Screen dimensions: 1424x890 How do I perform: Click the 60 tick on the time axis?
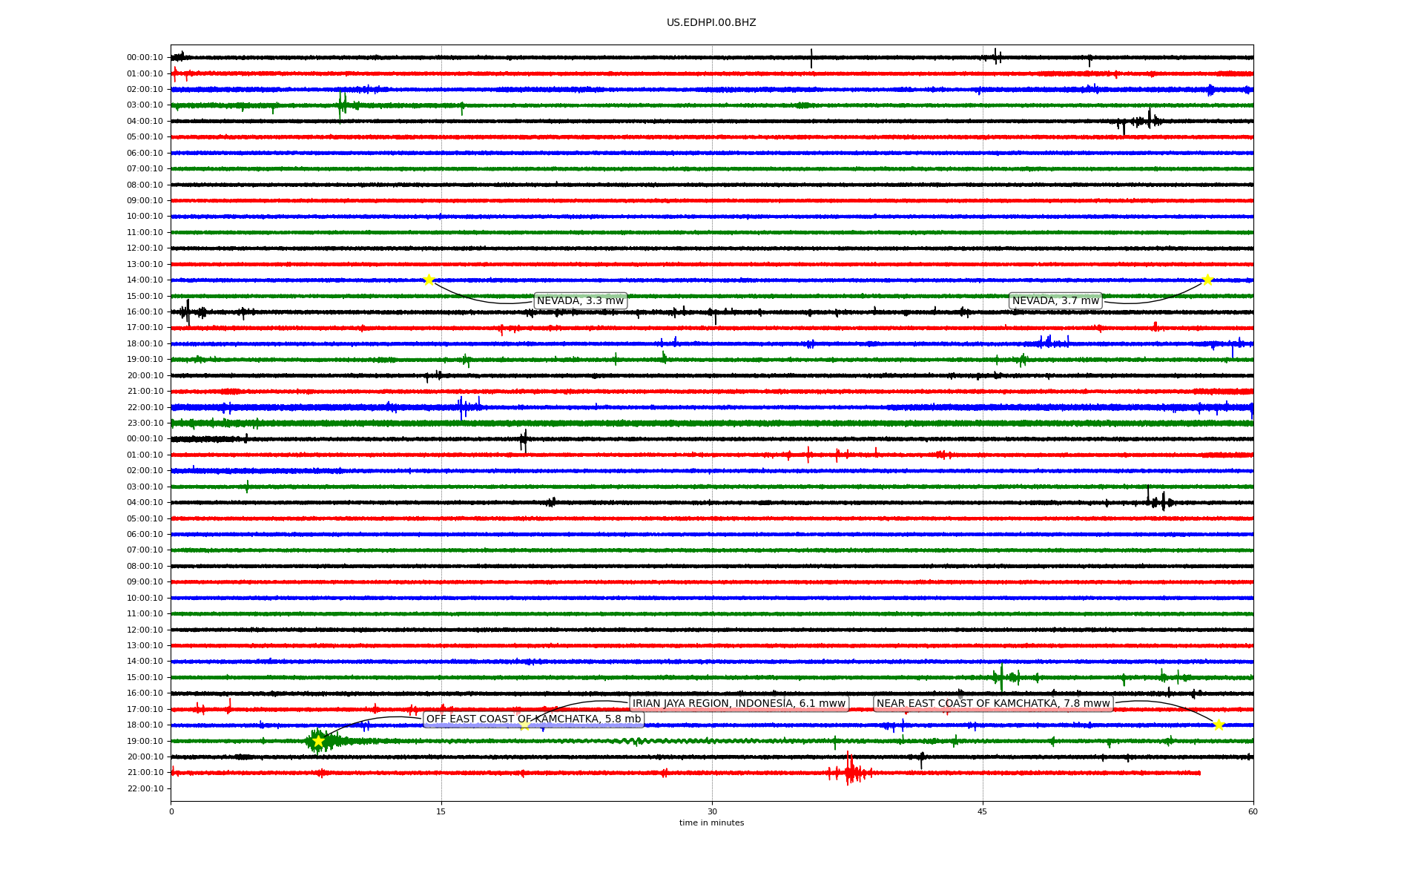point(1253,811)
